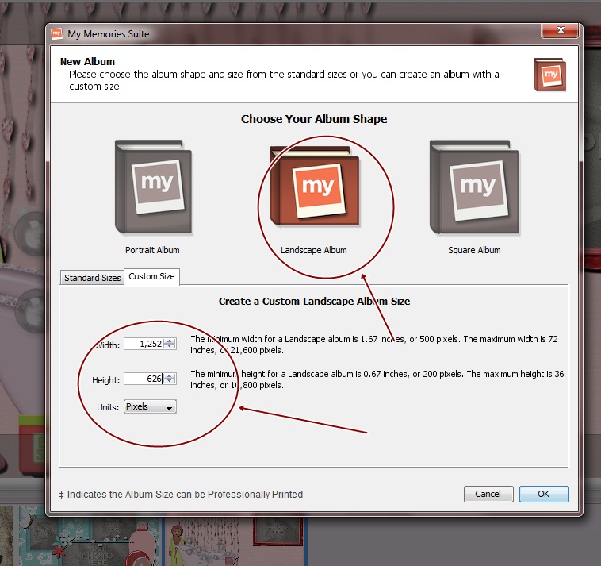601x566 pixels.
Task: Click the Square Album text label
Action: click(x=474, y=250)
